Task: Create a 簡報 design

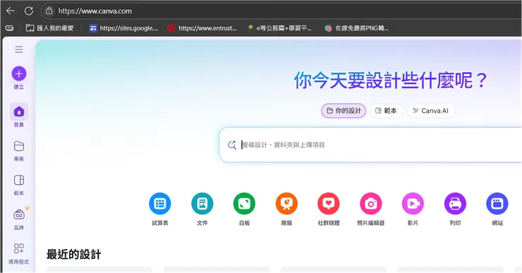Action: click(x=286, y=210)
